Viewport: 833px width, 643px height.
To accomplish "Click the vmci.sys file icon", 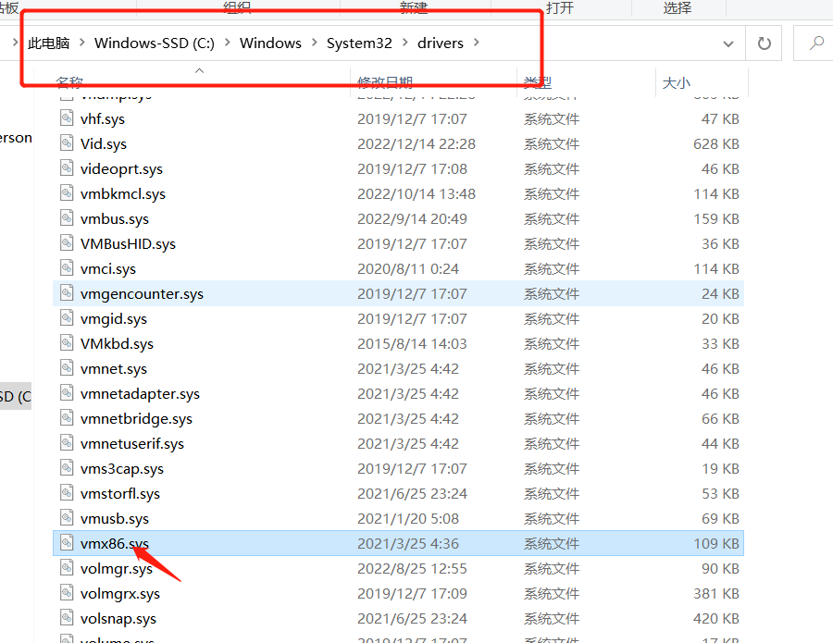I will point(67,267).
